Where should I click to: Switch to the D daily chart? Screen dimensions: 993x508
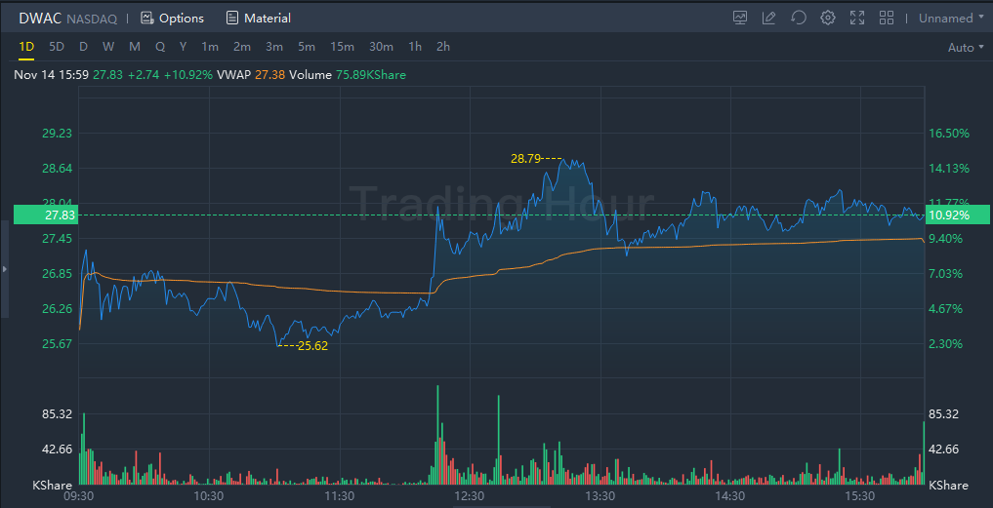[84, 47]
